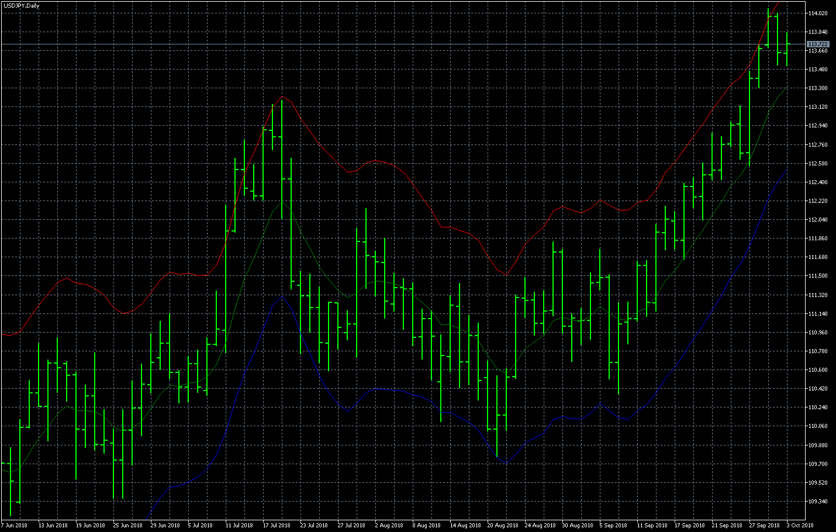Select the 111.500 price scale label

818,276
